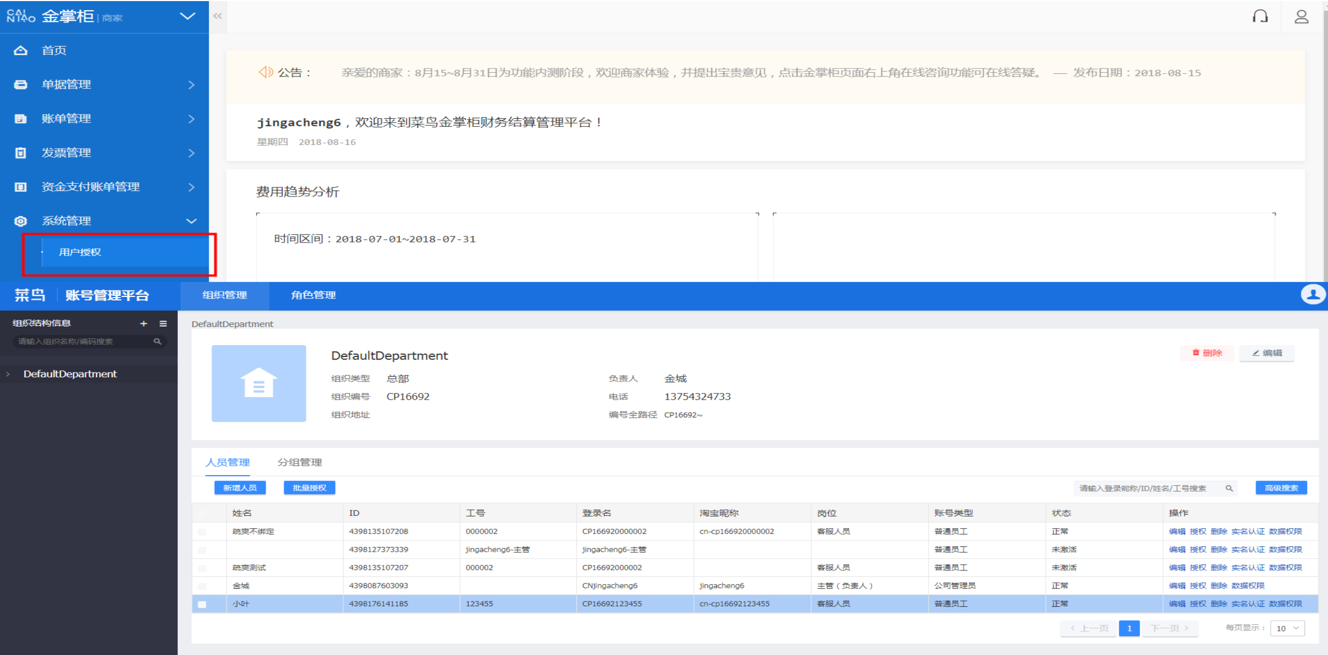Select checkbox for 晓爽不绑定 row
Image resolution: width=1328 pixels, height=655 pixels.
click(x=202, y=532)
